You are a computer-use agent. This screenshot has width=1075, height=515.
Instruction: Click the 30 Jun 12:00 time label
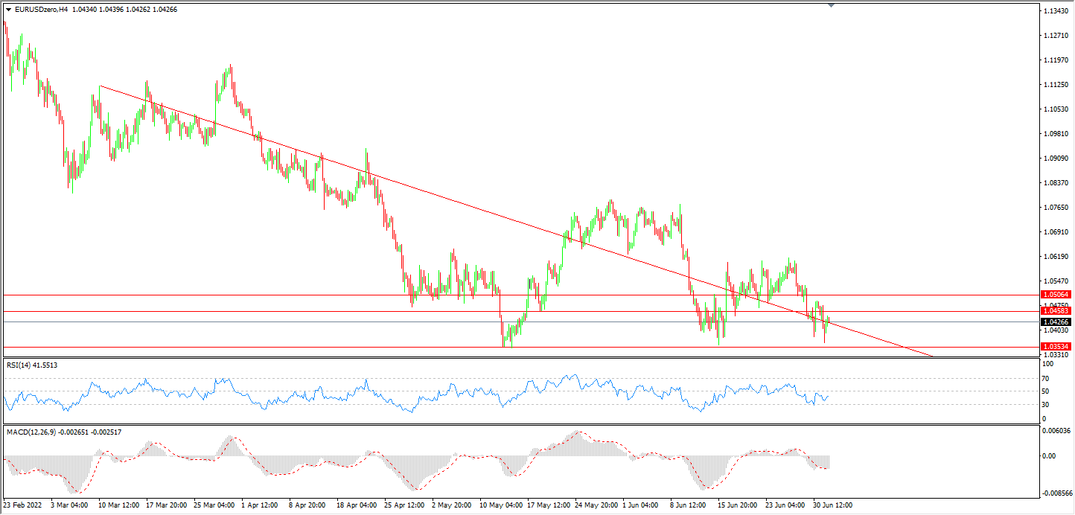[x=832, y=505]
